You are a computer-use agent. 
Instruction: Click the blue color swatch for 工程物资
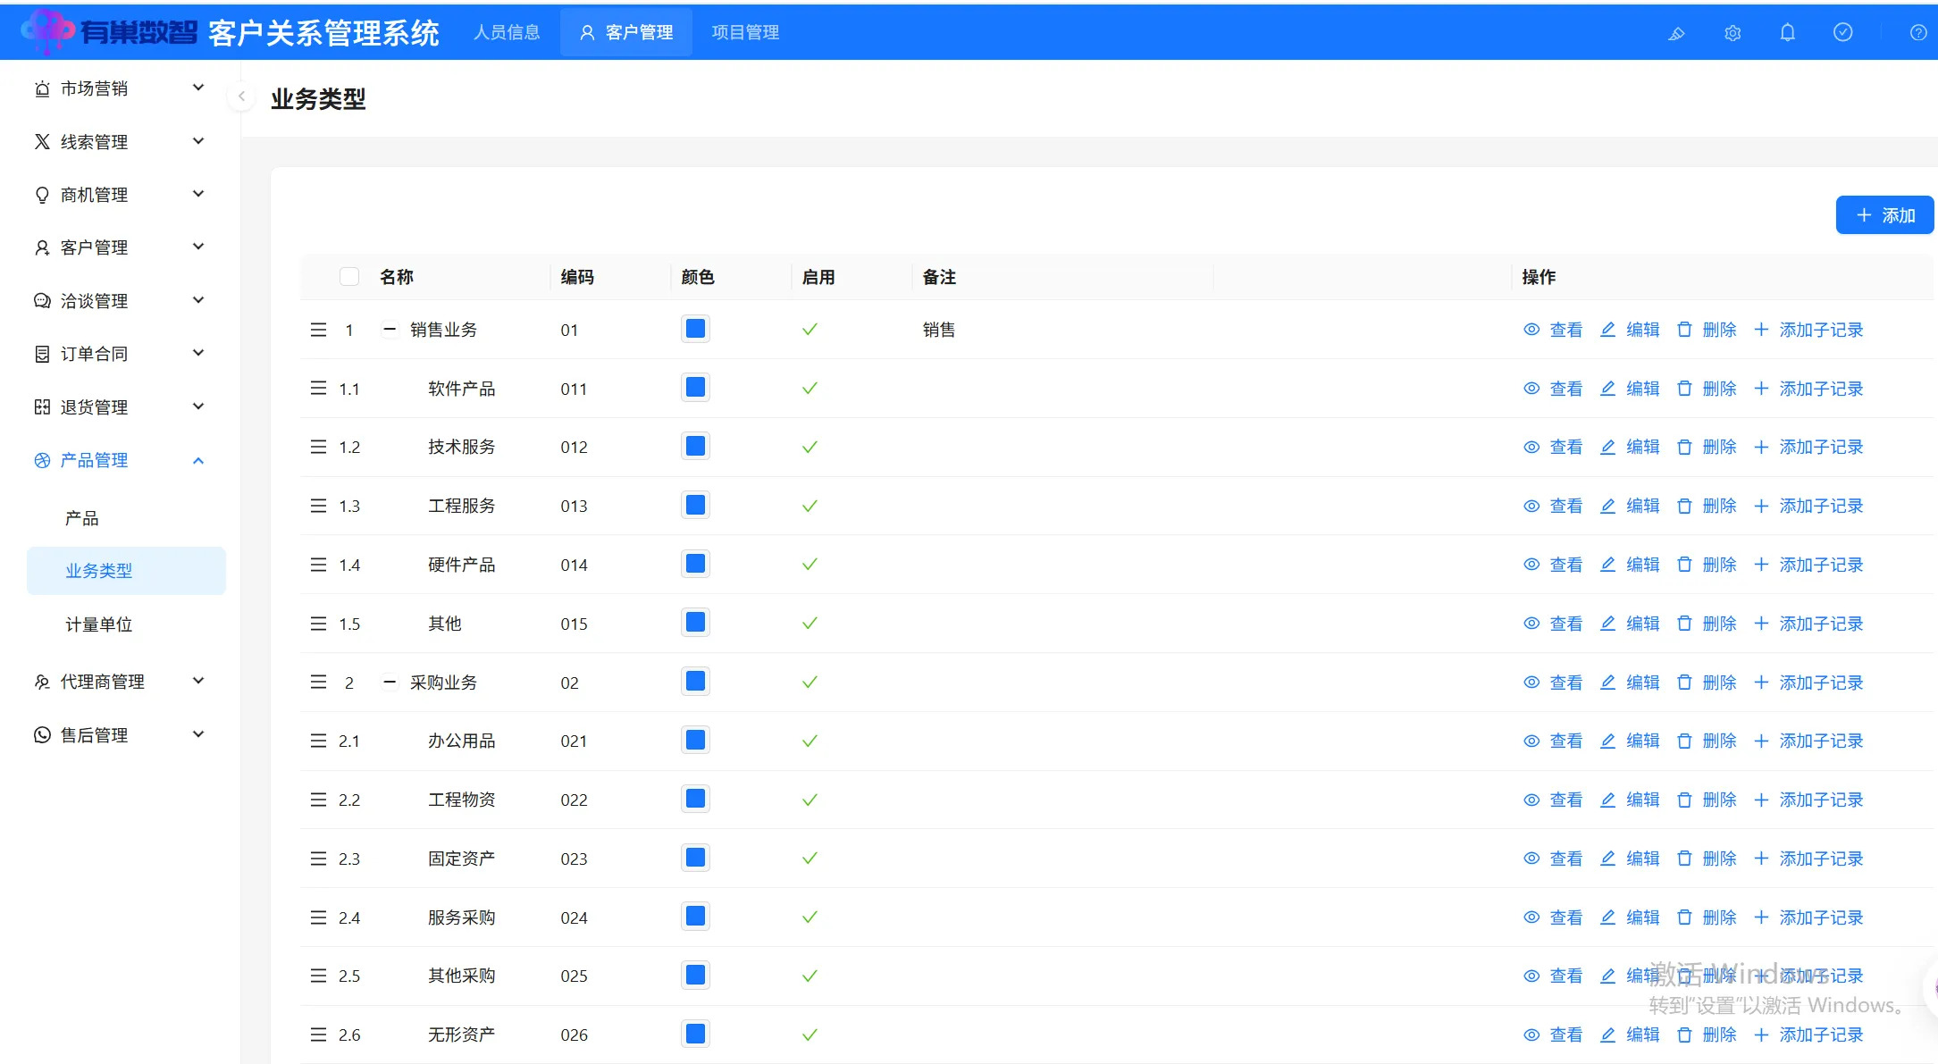(695, 799)
